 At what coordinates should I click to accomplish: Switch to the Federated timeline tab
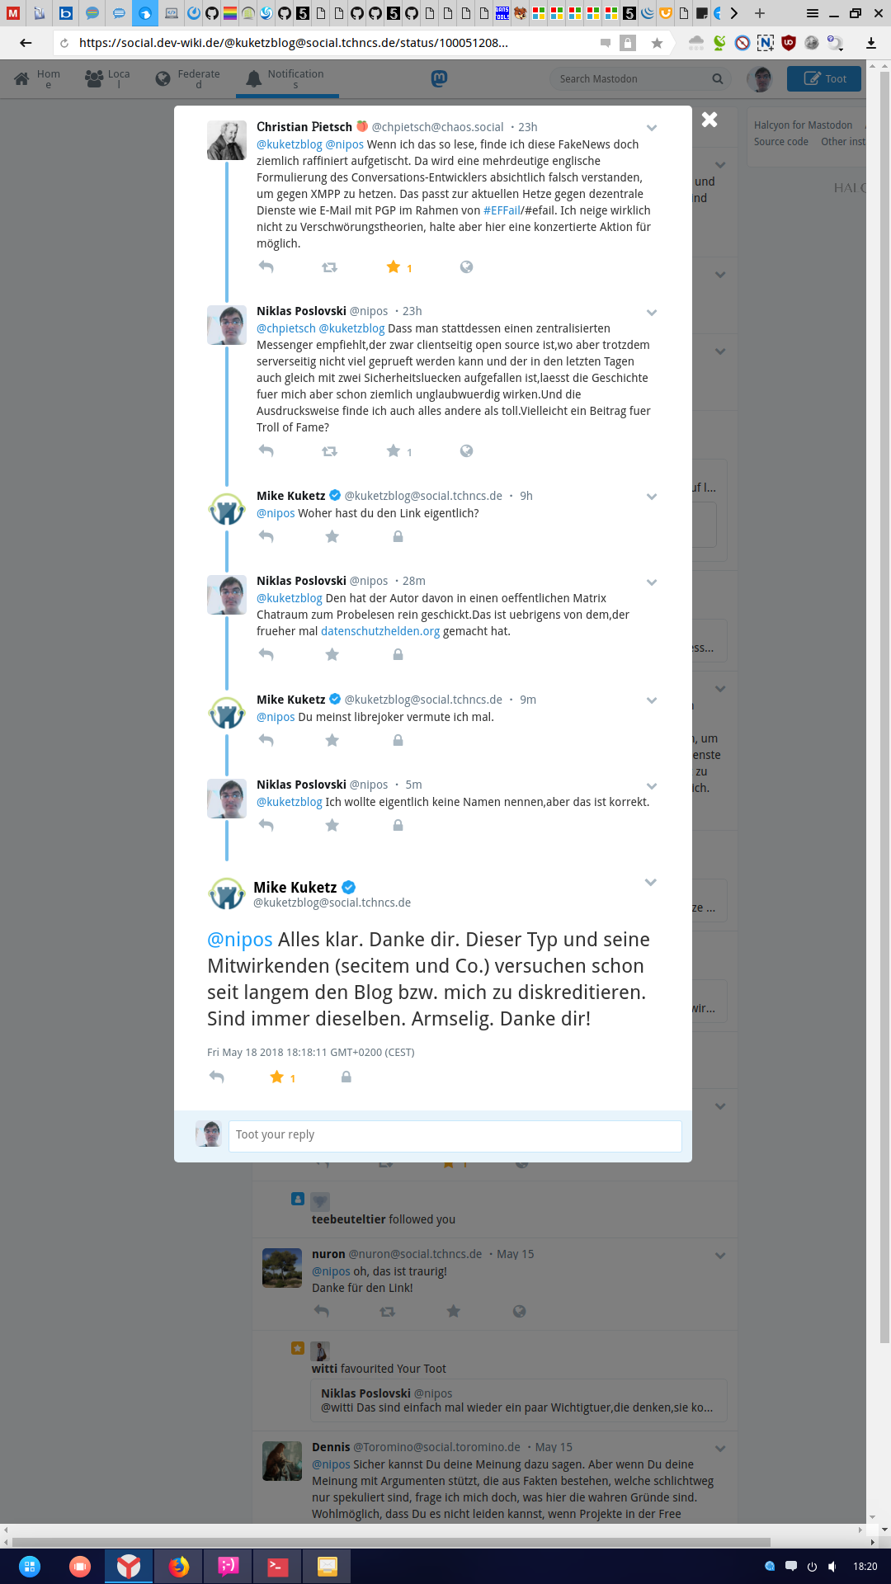(x=188, y=79)
